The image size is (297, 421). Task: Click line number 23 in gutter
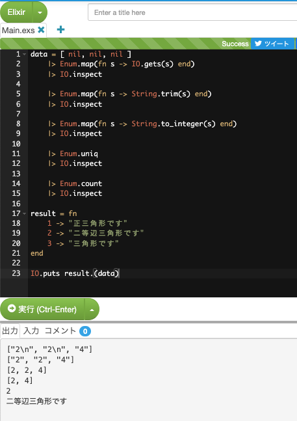tap(16, 273)
